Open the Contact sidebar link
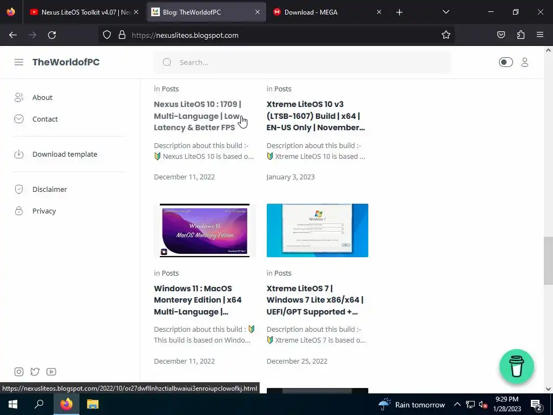 pos(45,119)
